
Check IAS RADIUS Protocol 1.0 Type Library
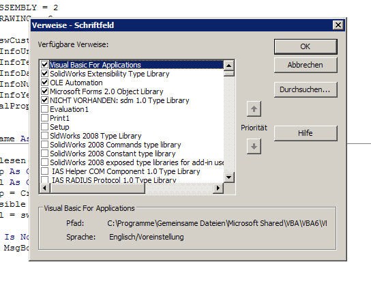44,179
